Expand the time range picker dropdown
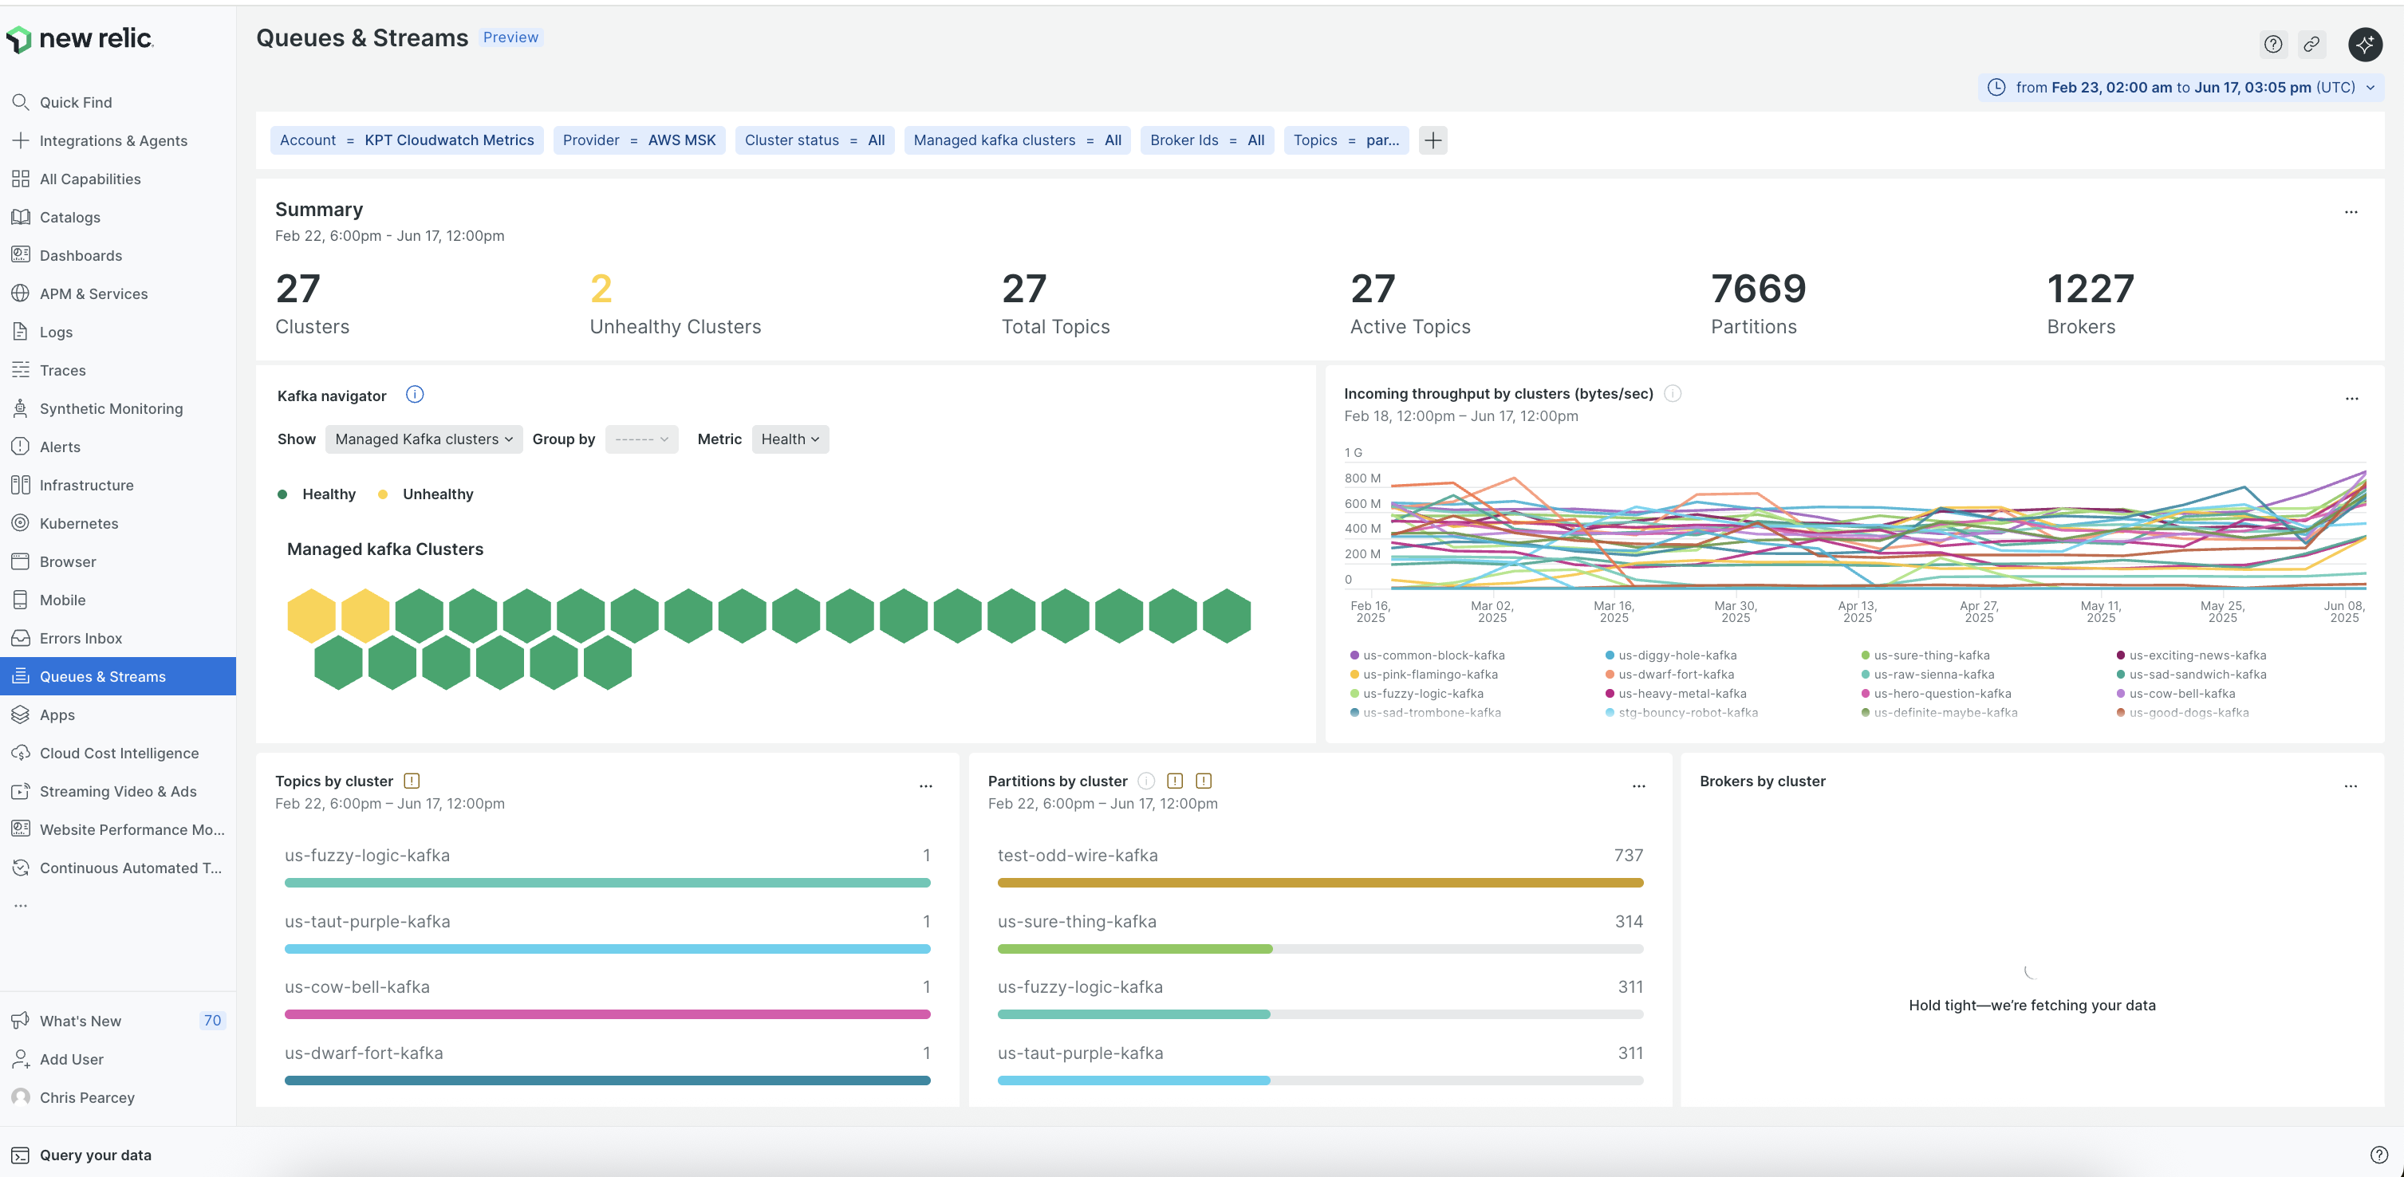 2180,88
